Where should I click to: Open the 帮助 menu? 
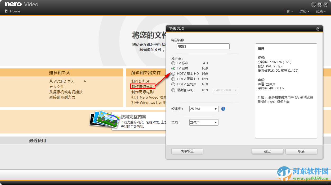click(x=321, y=11)
